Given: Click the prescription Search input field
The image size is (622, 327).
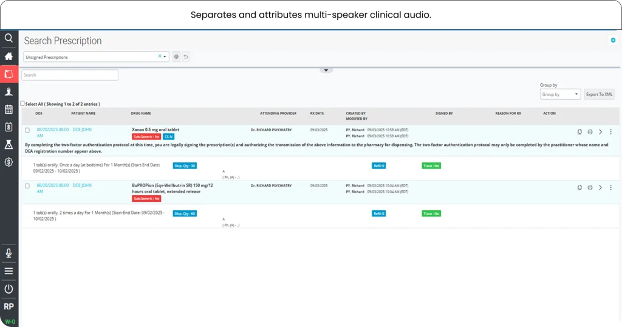Looking at the screenshot, I should tap(70, 75).
